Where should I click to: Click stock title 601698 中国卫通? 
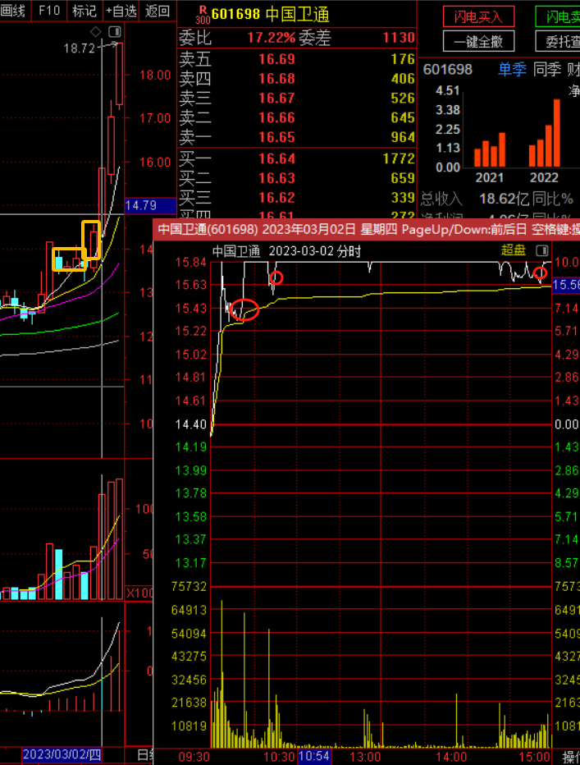(x=270, y=14)
